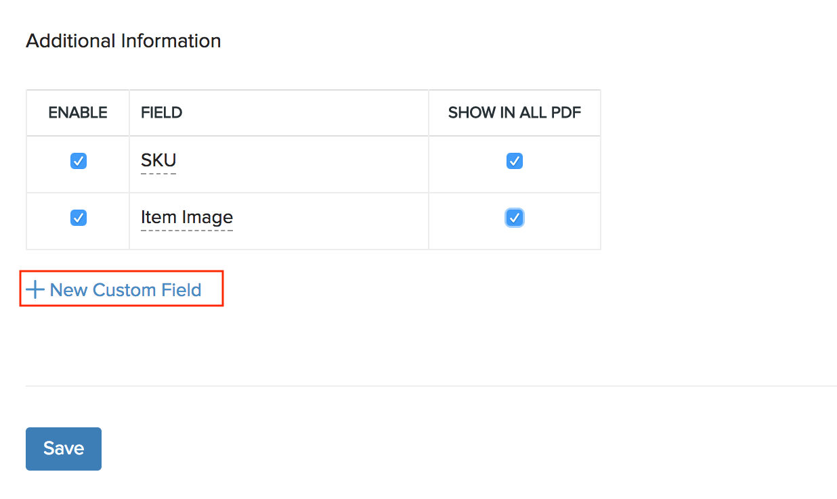The width and height of the screenshot is (837, 499).
Task: Click the SKU field name
Action: pos(158,160)
